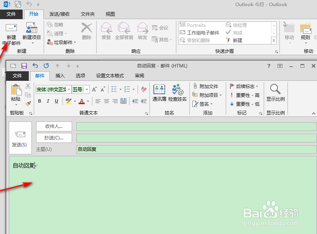The image size is (317, 234).
Task: Select Team Email quick step
Action: [x=200, y=33]
